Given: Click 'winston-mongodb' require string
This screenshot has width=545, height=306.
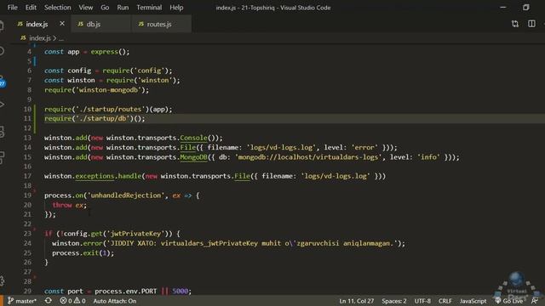Looking at the screenshot, I should [108, 90].
